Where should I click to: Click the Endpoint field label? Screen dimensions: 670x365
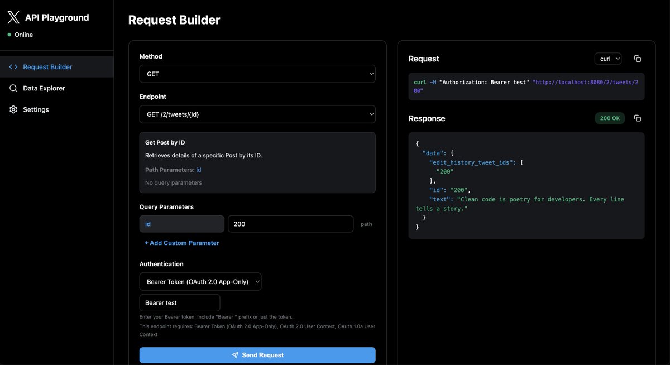click(153, 97)
